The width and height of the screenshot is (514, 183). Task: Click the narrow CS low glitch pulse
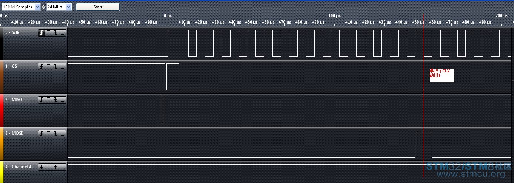point(166,77)
